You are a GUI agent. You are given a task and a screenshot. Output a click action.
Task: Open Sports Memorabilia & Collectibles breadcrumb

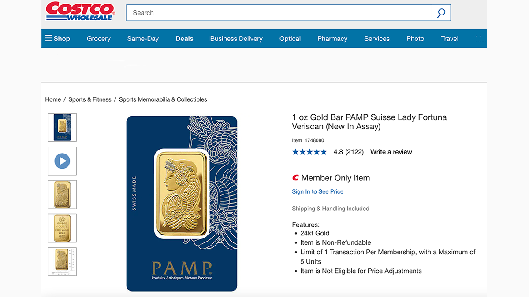click(x=163, y=99)
